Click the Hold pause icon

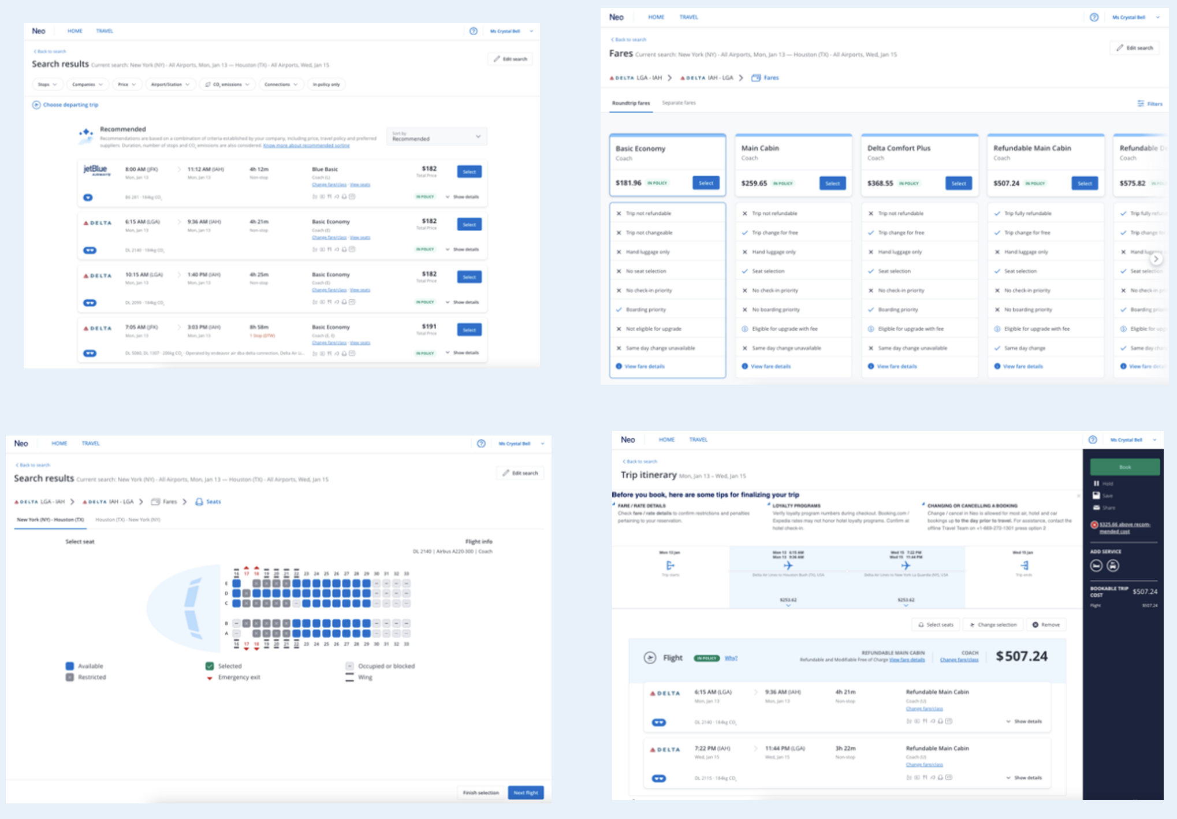pos(1096,483)
